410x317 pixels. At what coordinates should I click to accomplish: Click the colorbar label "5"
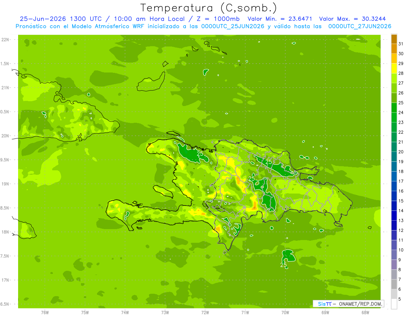[x=399, y=299]
